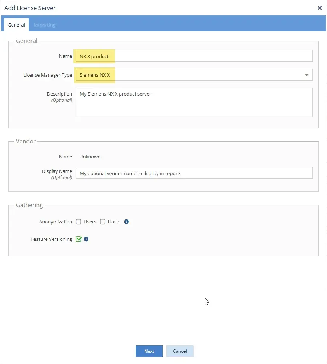327x364 pixels.
Task: Click the server Name input field
Action: click(x=194, y=56)
